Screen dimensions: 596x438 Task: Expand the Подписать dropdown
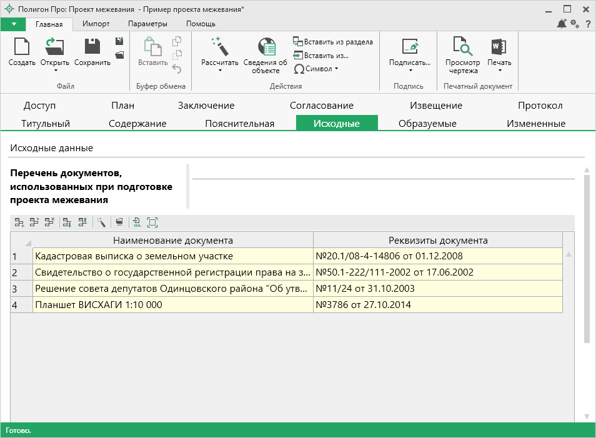point(410,71)
